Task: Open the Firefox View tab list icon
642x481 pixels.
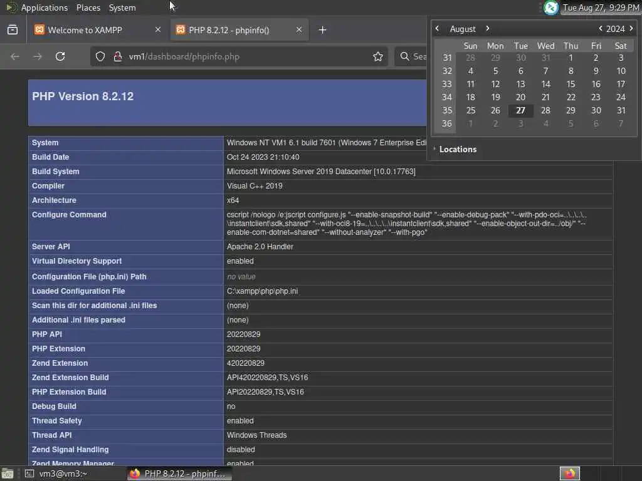Action: (13, 30)
